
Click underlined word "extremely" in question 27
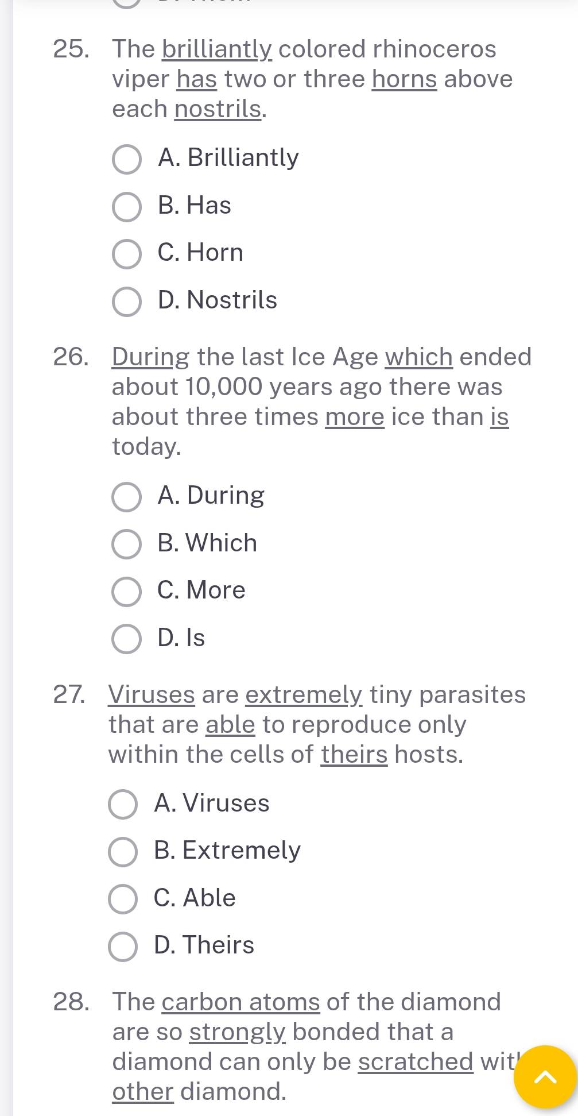[x=304, y=695]
